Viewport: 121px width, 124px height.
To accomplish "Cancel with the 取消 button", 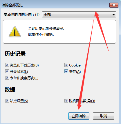I will coord(104,116).
